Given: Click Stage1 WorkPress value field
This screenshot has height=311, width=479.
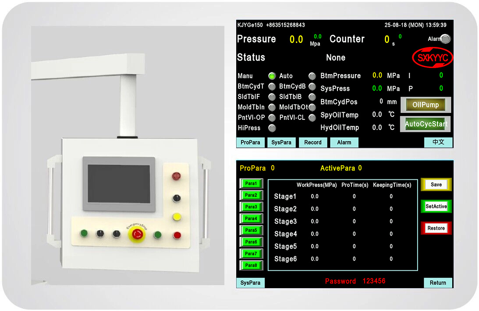Looking at the screenshot, I should pos(315,197).
